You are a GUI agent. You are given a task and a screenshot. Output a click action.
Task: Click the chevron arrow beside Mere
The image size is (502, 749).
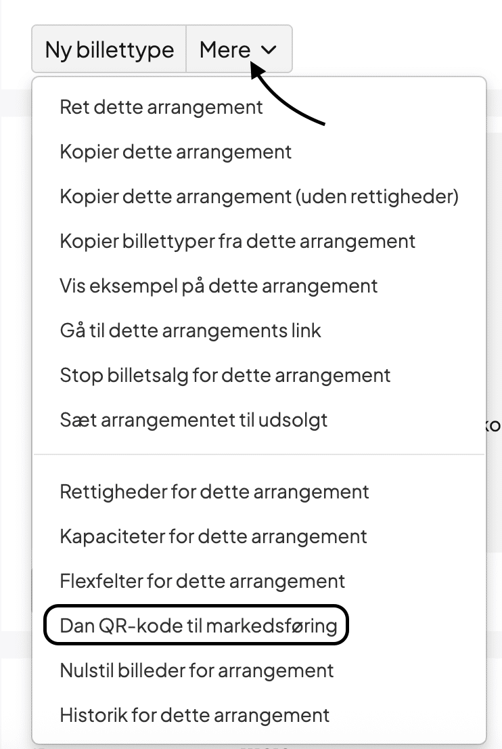click(269, 50)
